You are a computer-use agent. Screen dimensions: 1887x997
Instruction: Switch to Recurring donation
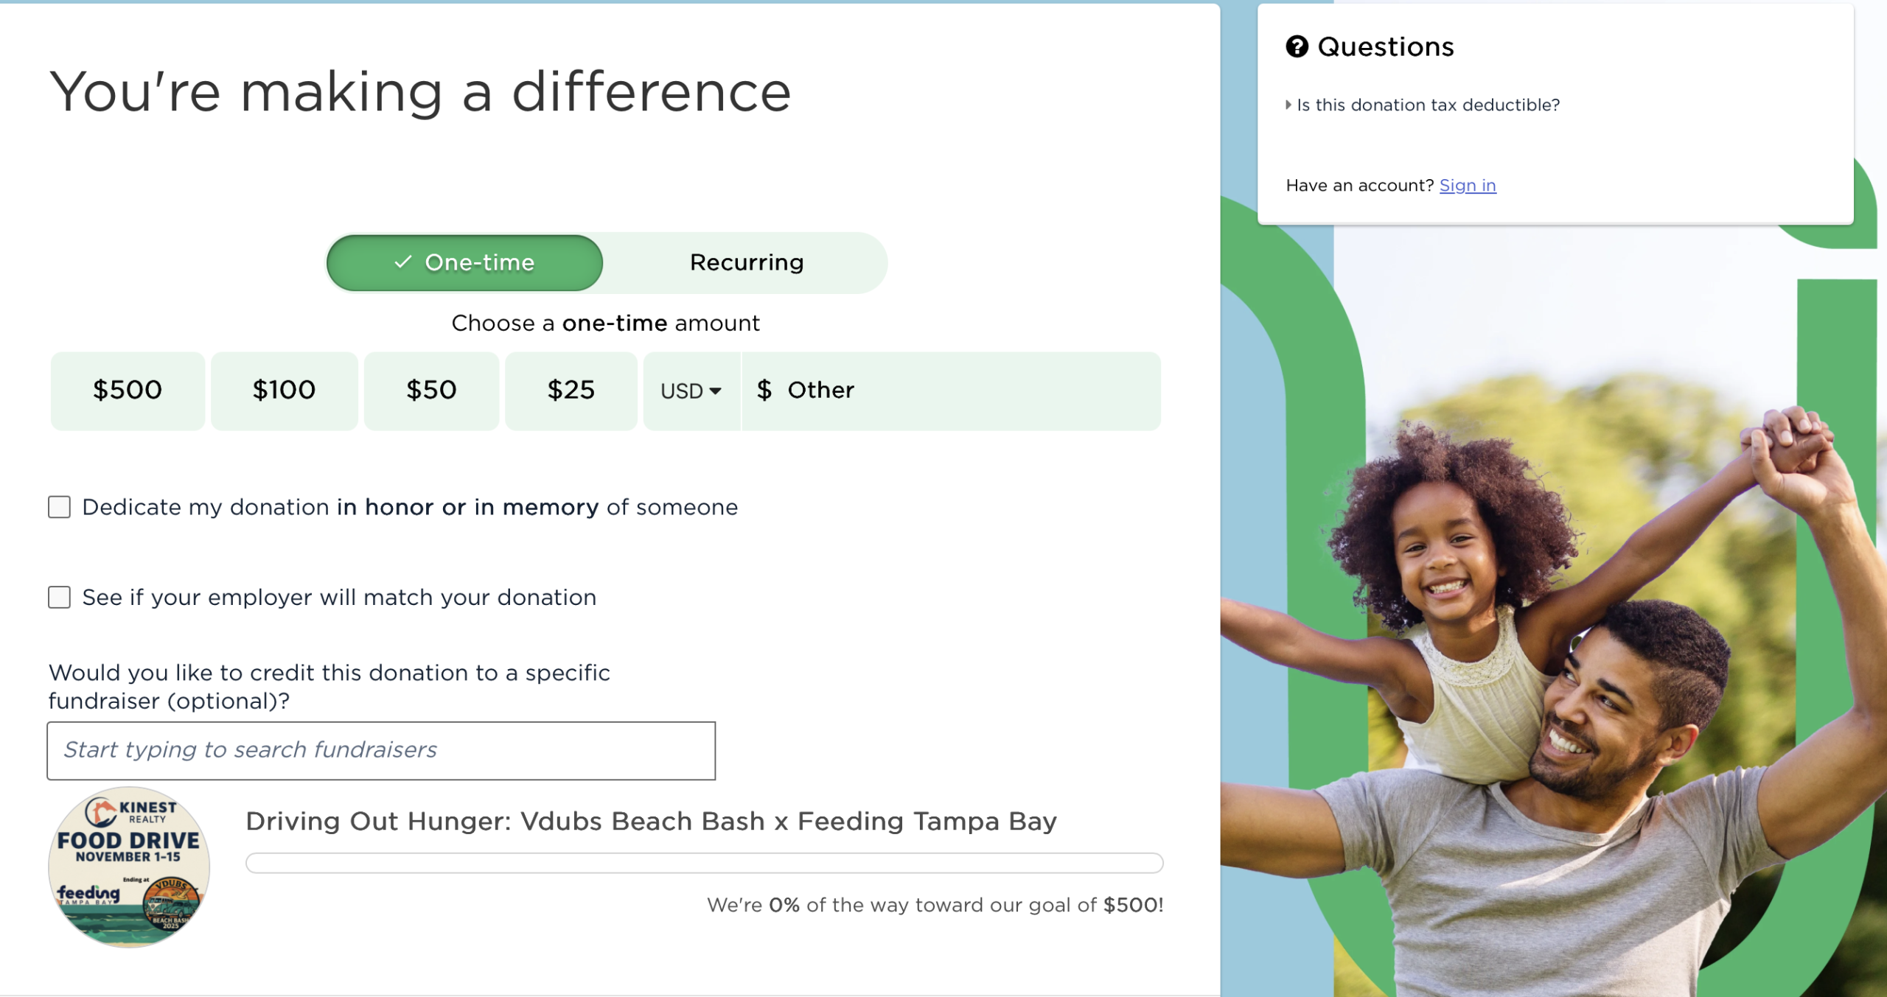pyautogui.click(x=746, y=263)
